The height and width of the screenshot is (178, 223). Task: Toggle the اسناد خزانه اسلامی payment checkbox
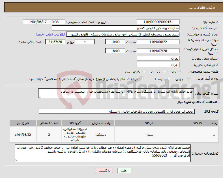[x=142, y=78]
